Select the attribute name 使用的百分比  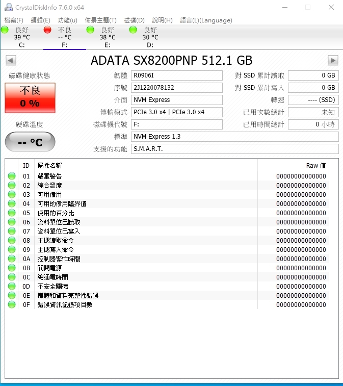(x=56, y=213)
